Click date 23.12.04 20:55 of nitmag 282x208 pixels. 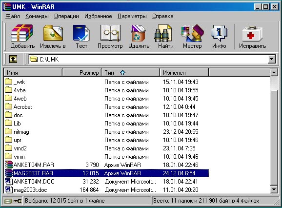181,132
